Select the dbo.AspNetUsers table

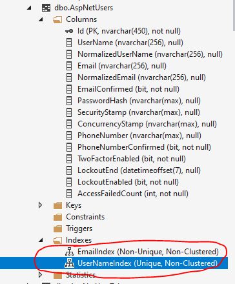tap(84, 8)
